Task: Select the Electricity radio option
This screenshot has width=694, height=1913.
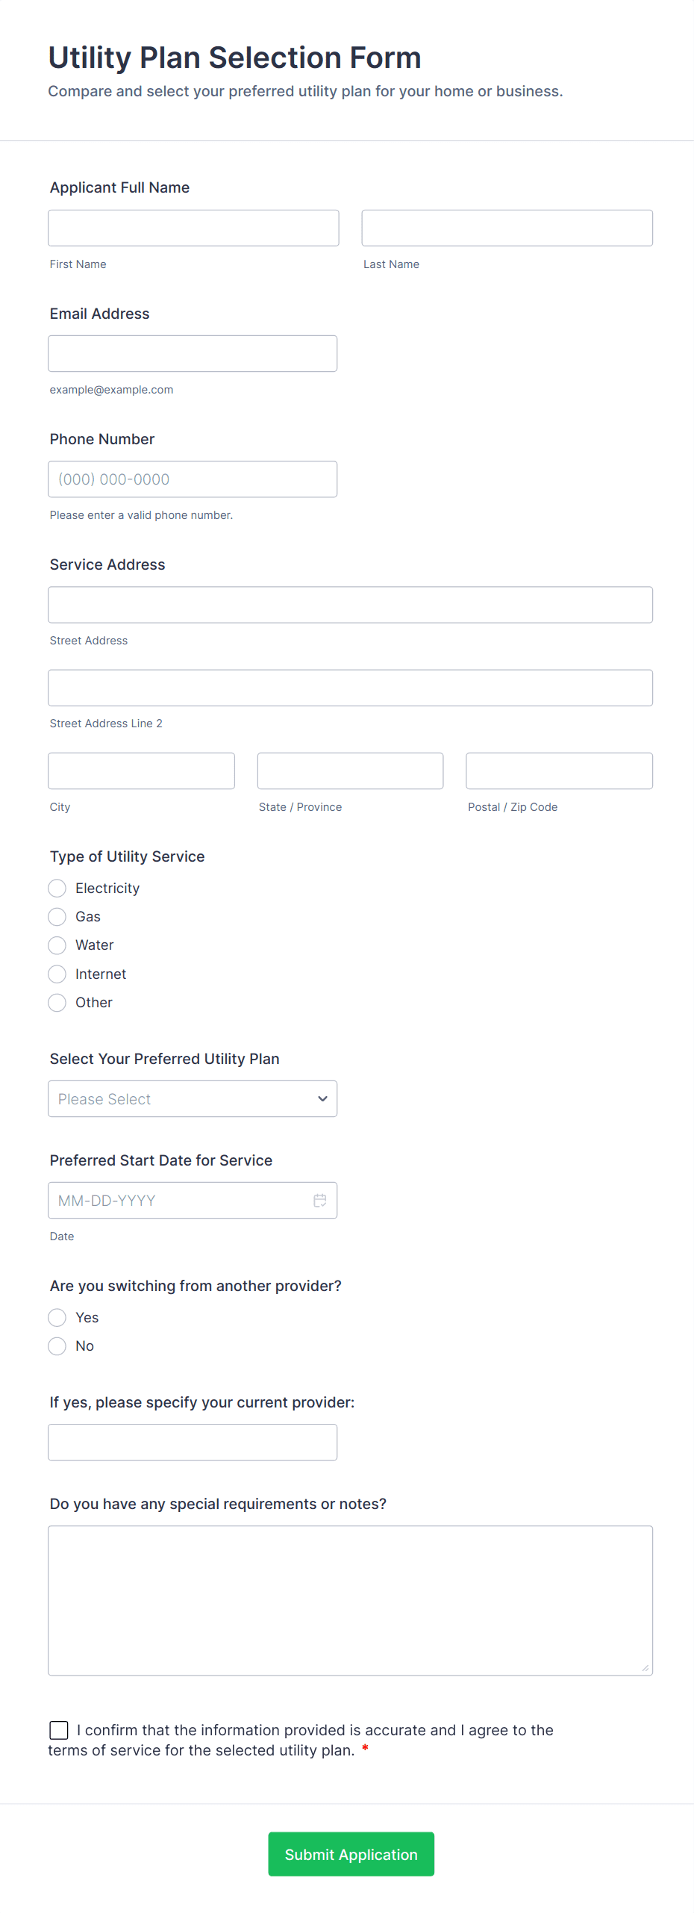Action: click(57, 888)
